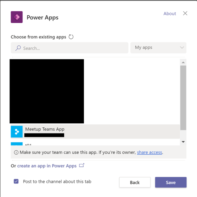Close the Power Apps dialog

point(185,13)
